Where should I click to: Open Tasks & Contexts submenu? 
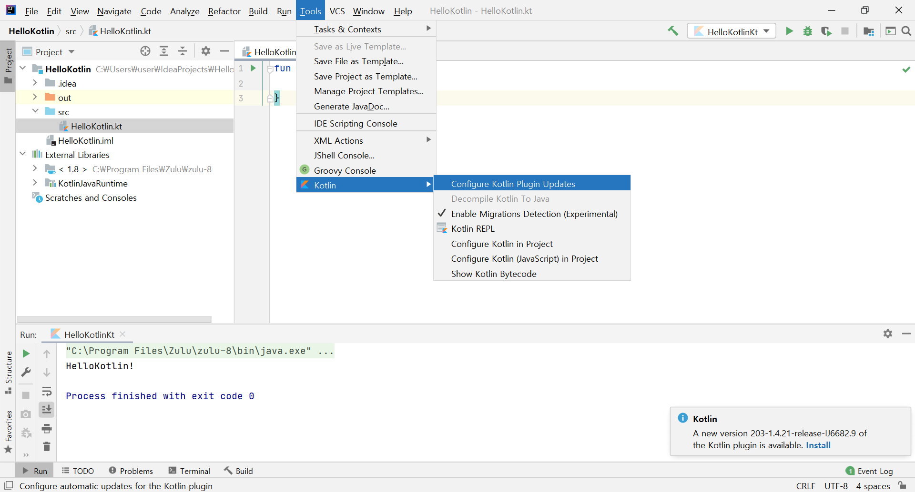(366, 29)
